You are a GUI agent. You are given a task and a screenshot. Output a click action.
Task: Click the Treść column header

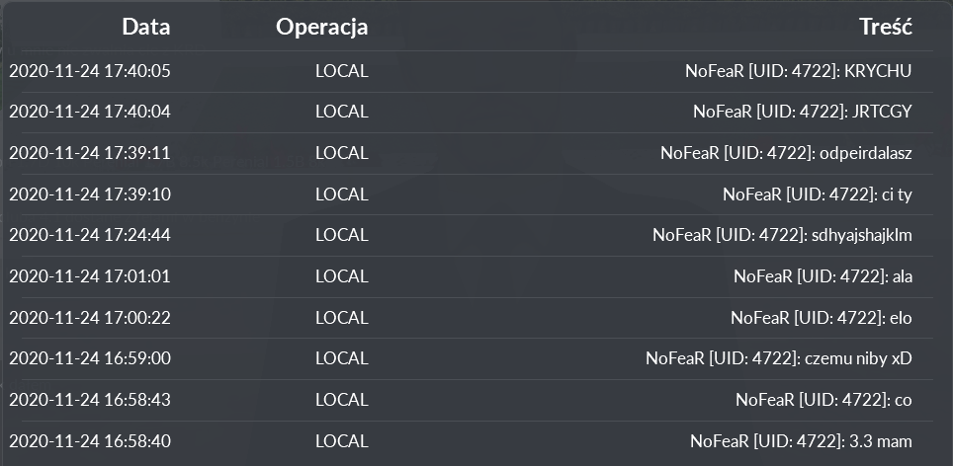[886, 27]
